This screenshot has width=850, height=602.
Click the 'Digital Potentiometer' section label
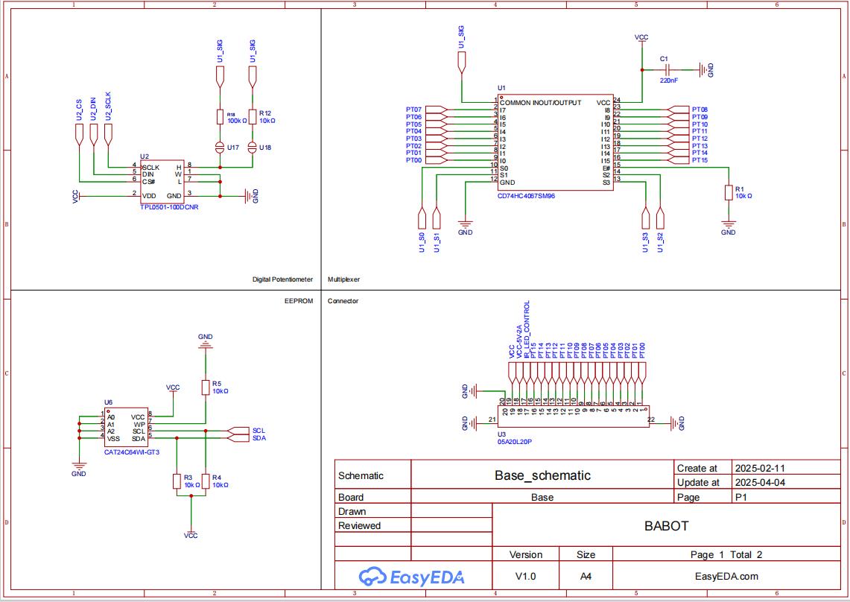click(x=282, y=279)
